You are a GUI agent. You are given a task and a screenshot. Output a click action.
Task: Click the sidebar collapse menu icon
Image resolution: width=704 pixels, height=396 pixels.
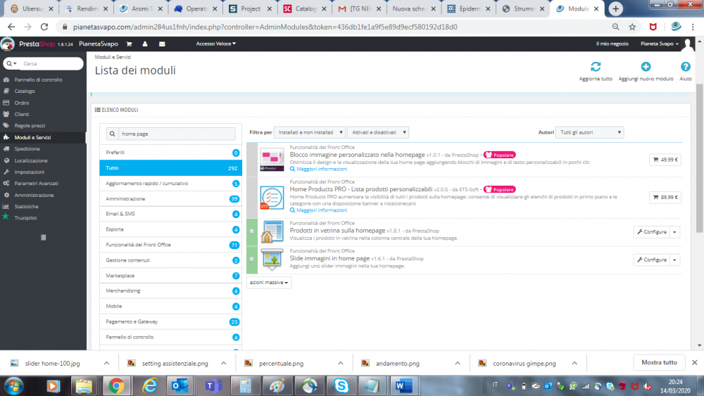pos(44,237)
